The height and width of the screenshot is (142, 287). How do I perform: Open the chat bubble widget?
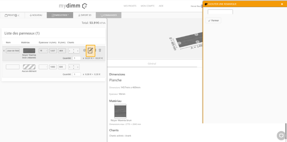[281, 135]
